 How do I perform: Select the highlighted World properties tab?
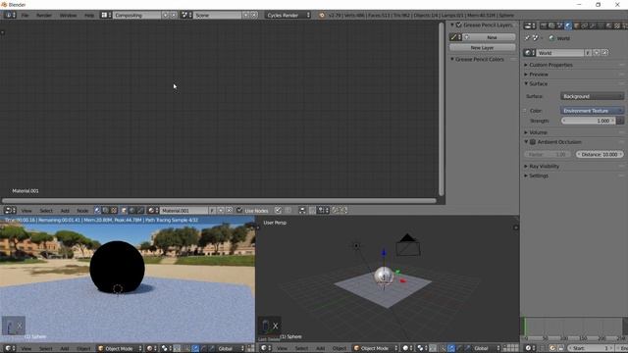point(568,25)
